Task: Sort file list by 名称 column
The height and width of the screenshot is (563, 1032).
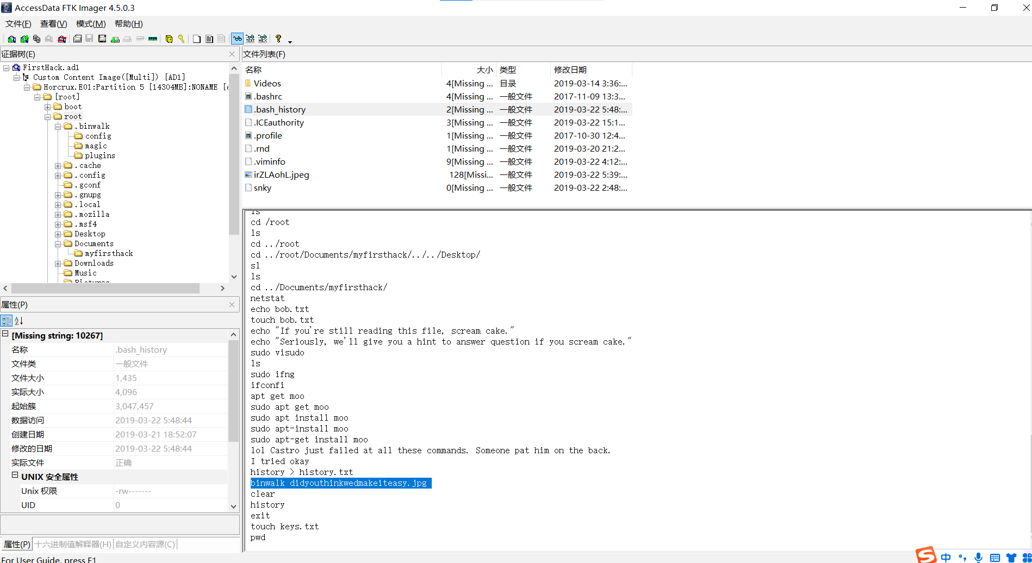Action: pyautogui.click(x=342, y=70)
